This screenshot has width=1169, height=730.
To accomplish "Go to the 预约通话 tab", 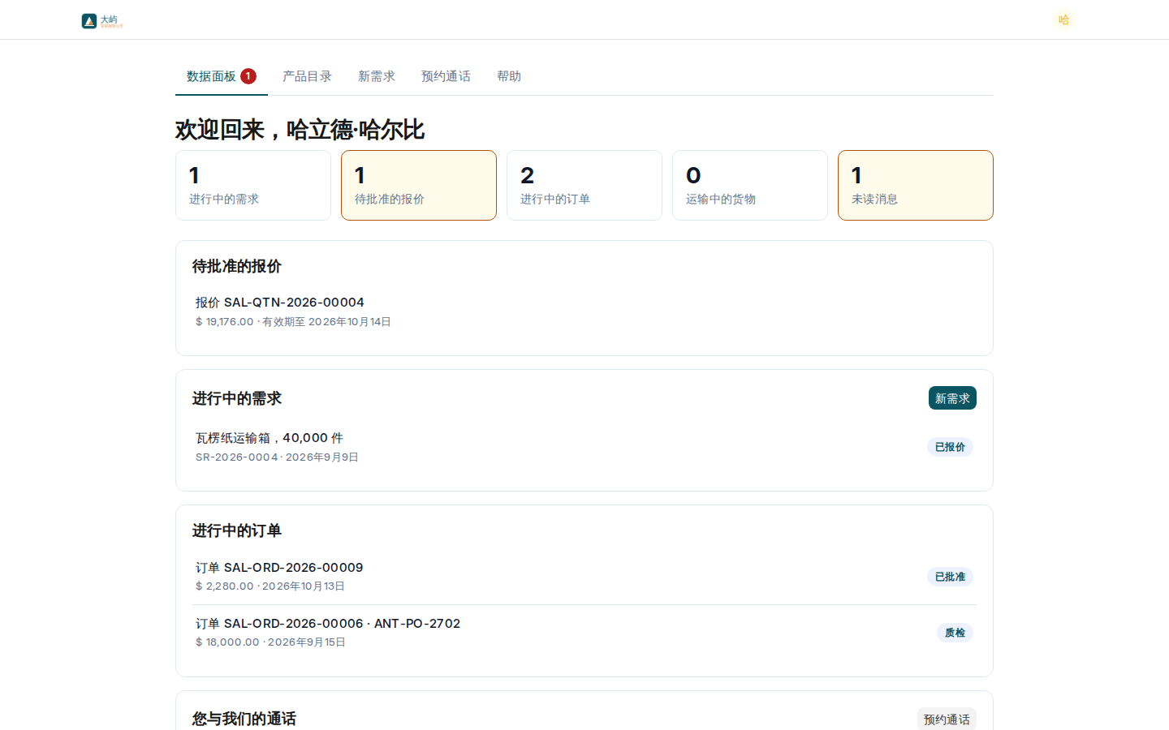I will click(446, 76).
